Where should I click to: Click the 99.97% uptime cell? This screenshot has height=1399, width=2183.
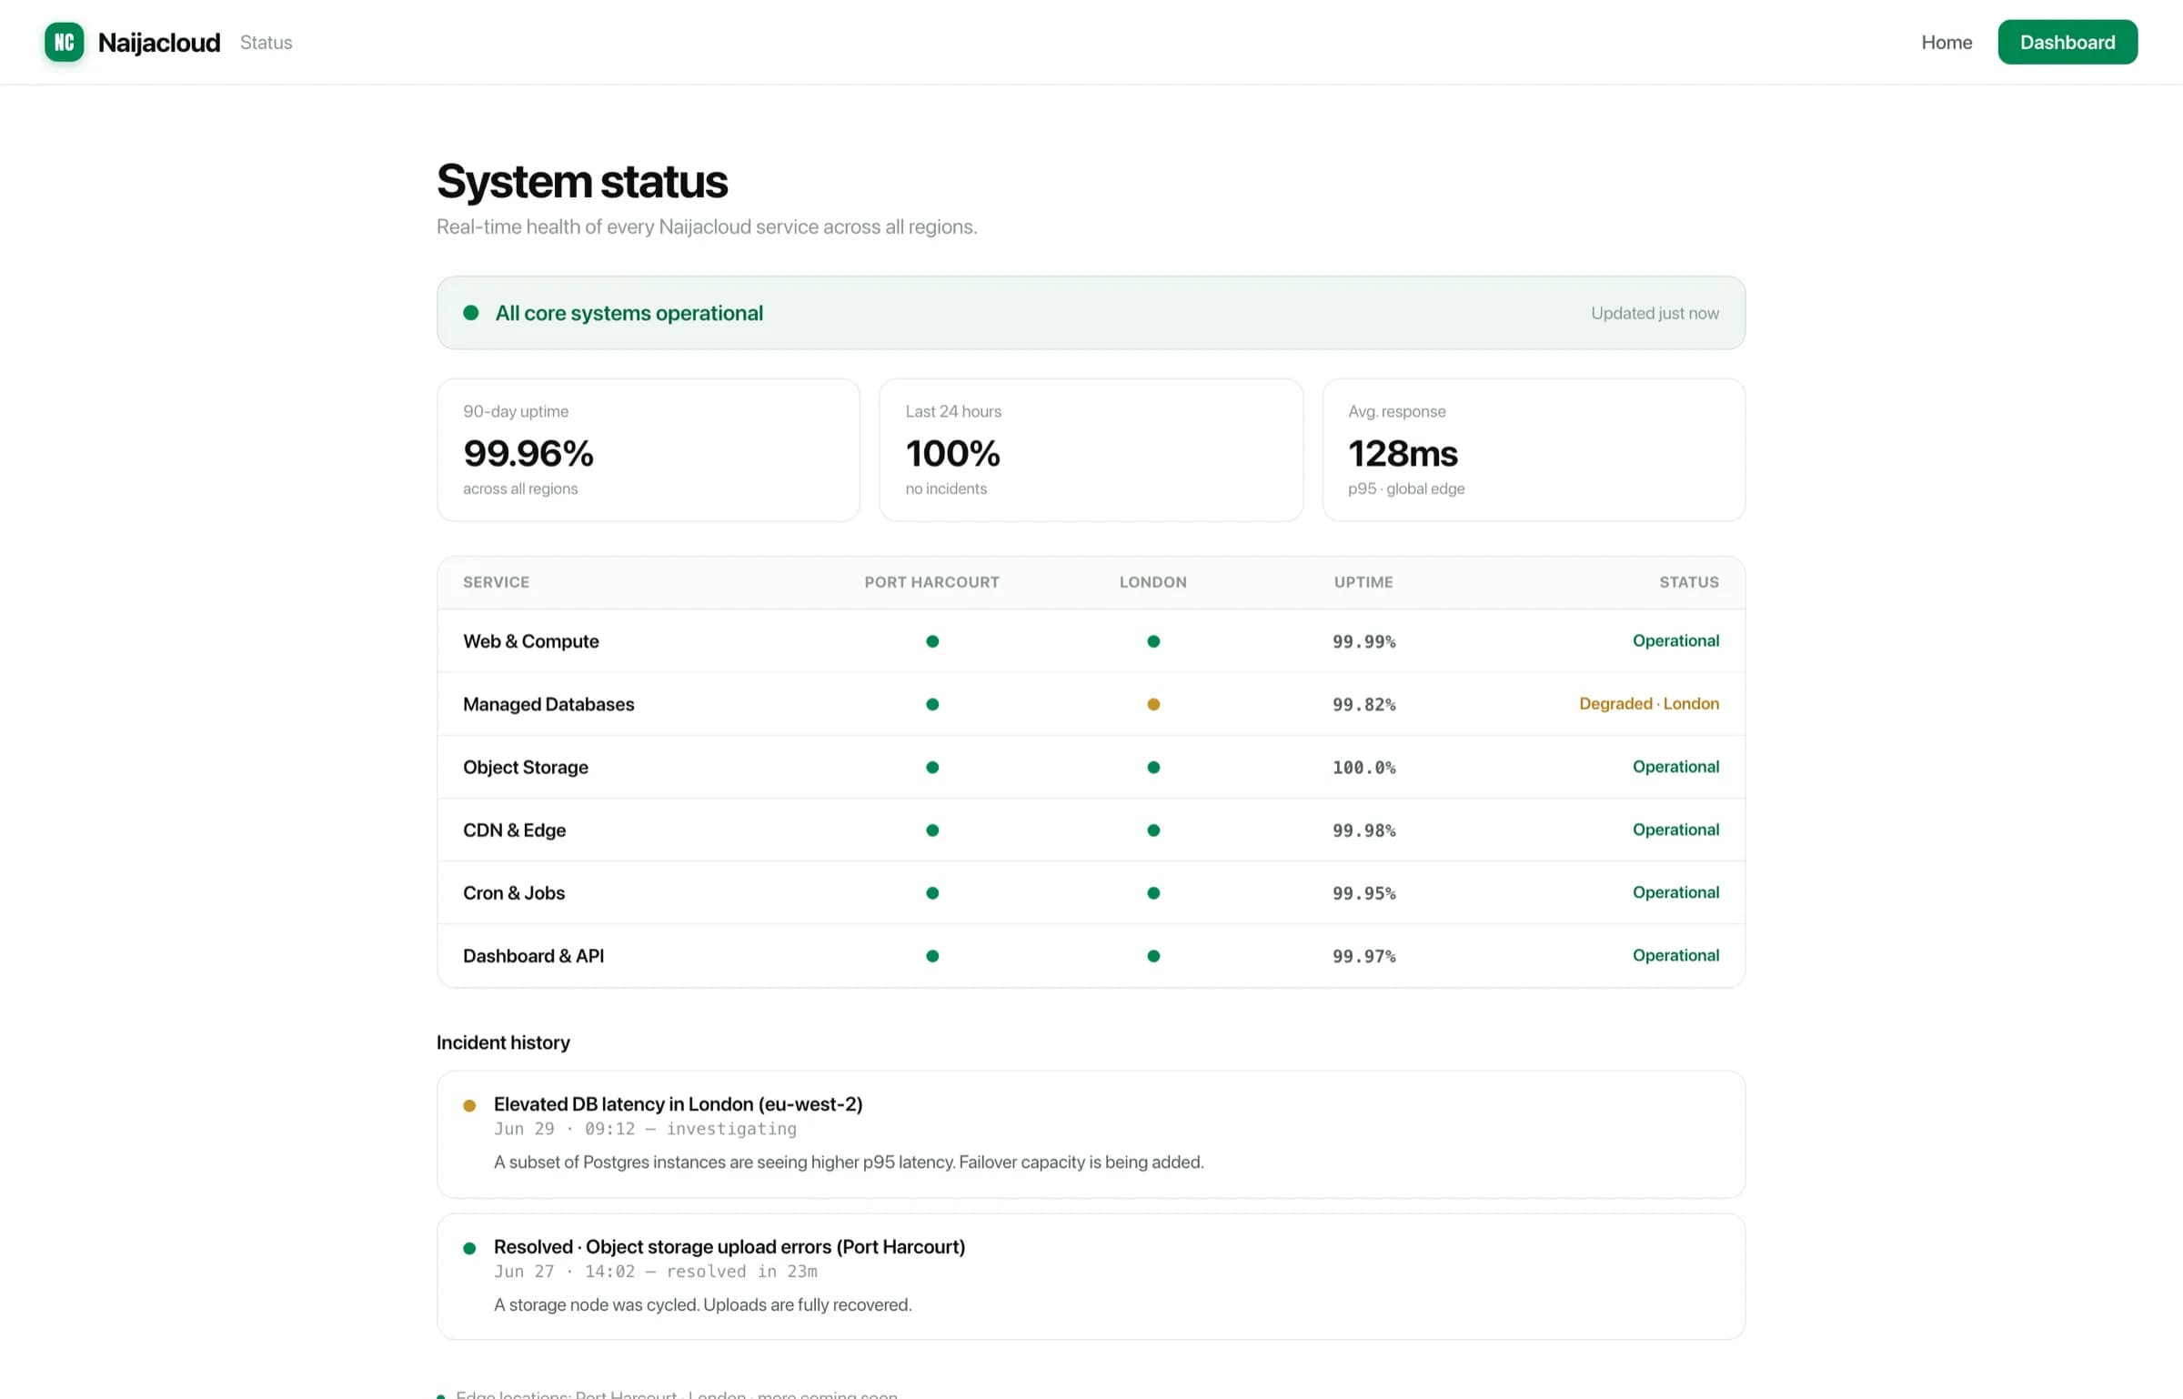1363,956
